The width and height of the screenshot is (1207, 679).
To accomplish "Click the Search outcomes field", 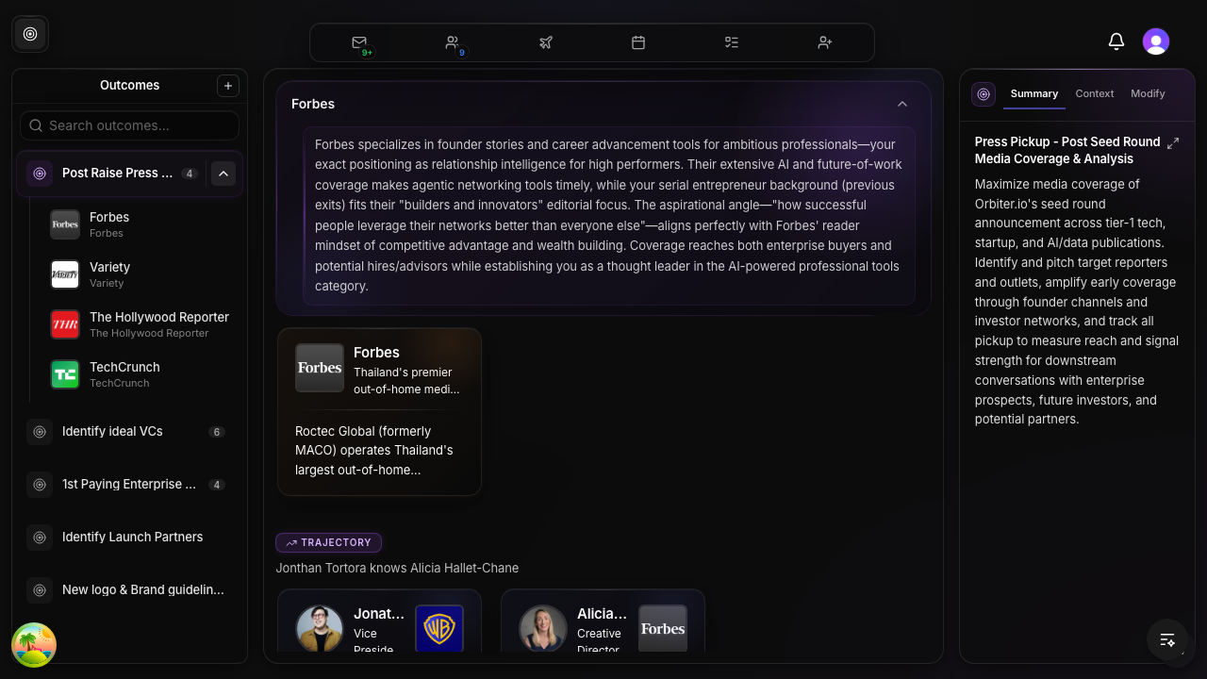I will [130, 125].
